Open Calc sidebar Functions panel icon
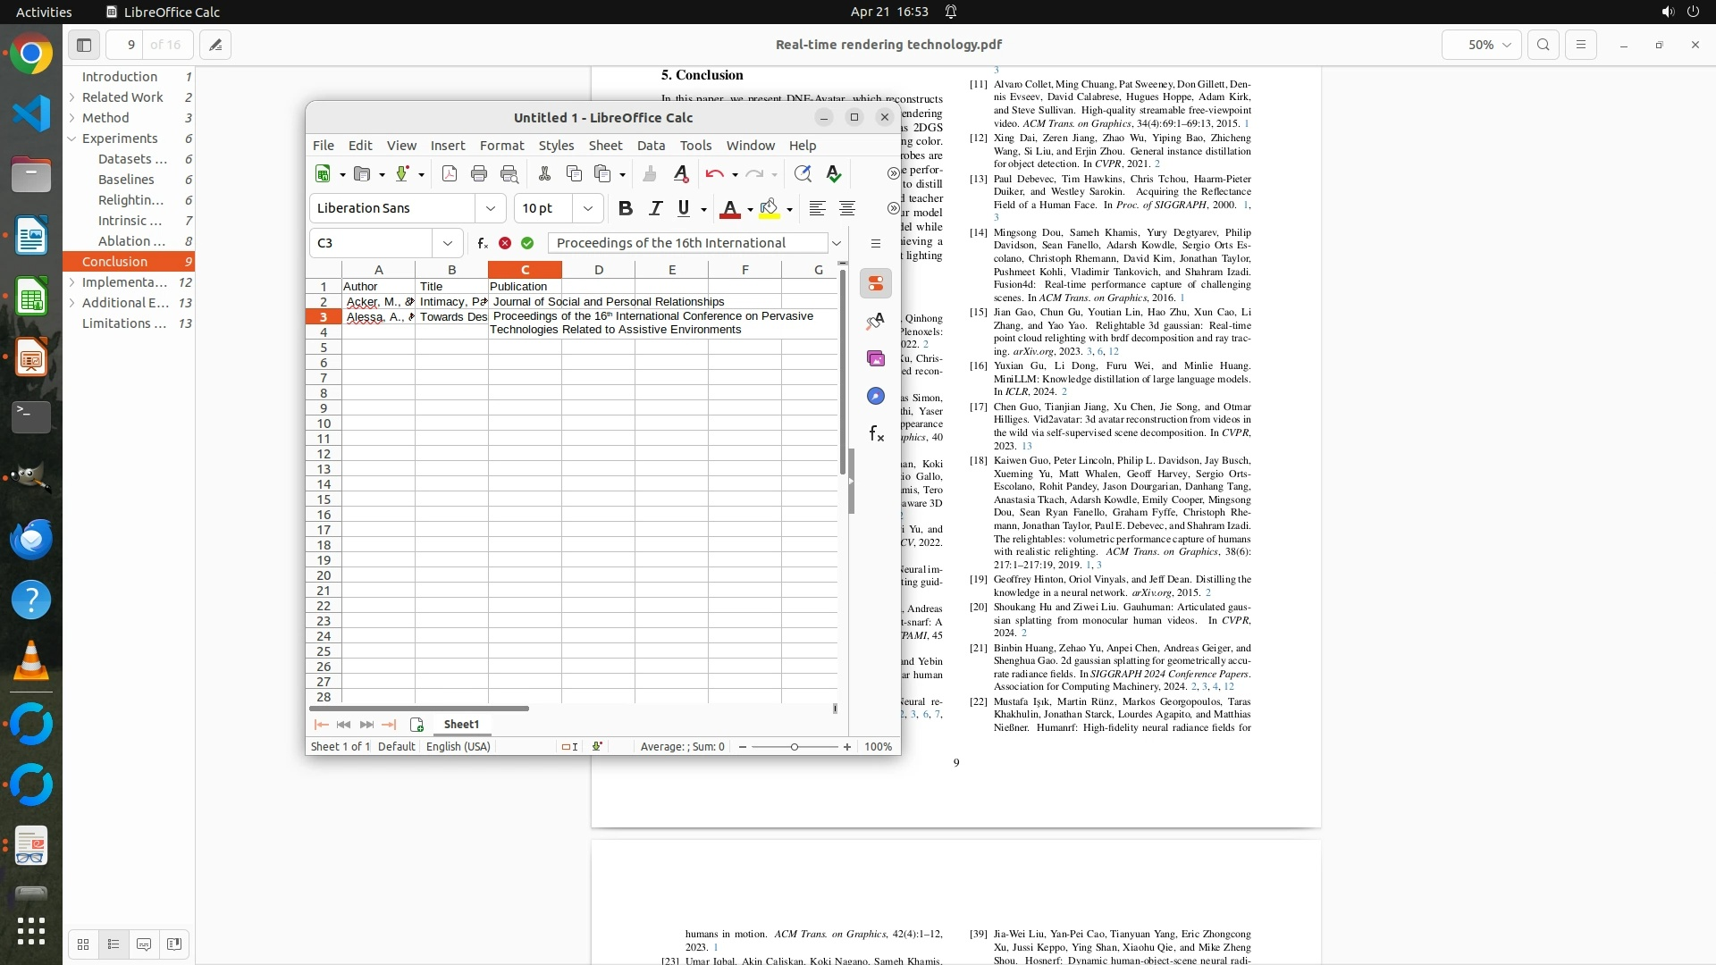Image resolution: width=1716 pixels, height=965 pixels. point(876,434)
